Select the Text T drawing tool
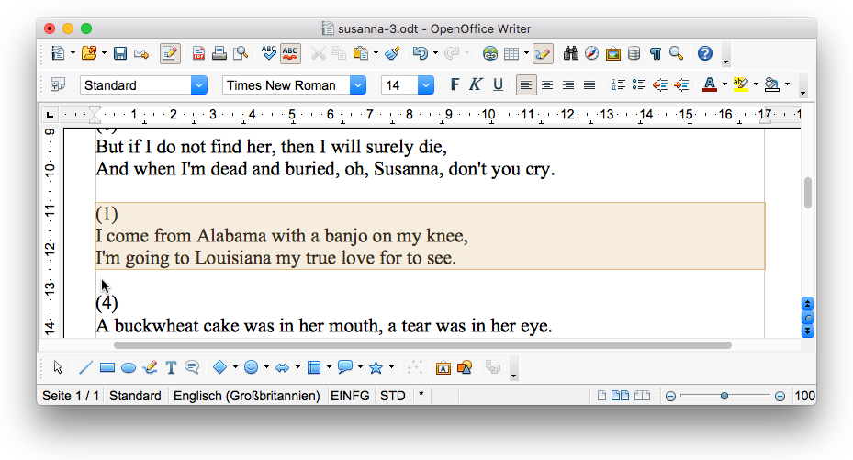Viewport: 853px width, 460px height. coord(171,367)
